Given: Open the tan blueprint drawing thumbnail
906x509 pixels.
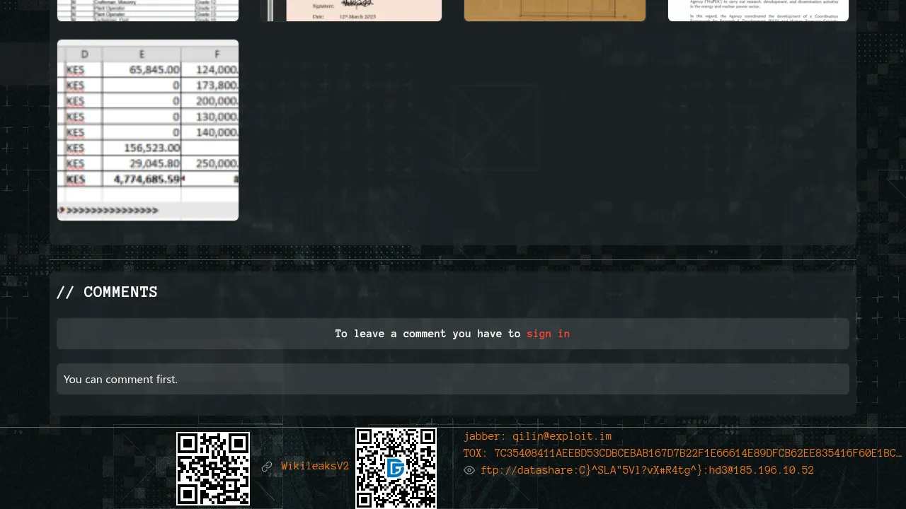Looking at the screenshot, I should (x=555, y=10).
